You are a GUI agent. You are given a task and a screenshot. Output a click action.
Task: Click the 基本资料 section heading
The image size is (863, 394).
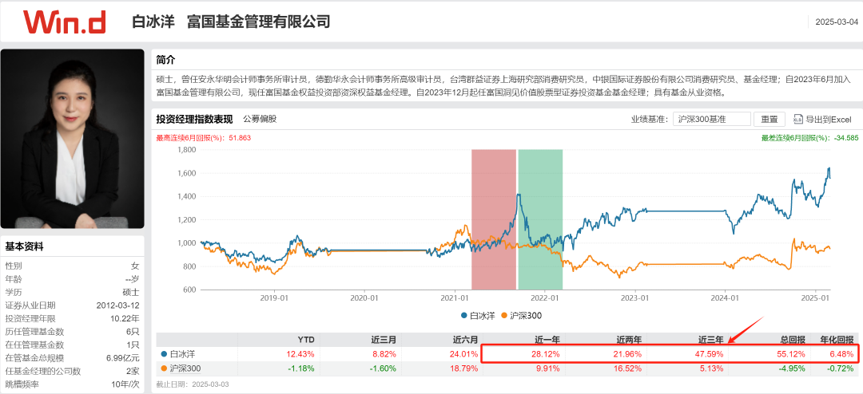(x=24, y=246)
